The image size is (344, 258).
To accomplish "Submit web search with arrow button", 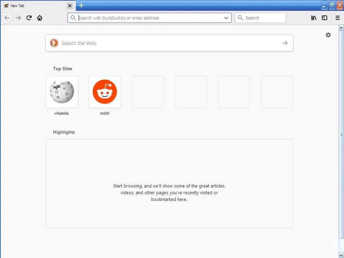I will click(x=285, y=43).
